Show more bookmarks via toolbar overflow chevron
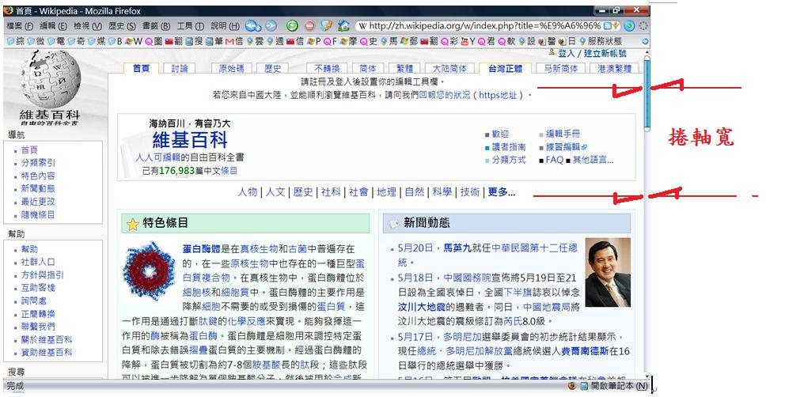The image size is (785, 397). pyautogui.click(x=645, y=42)
